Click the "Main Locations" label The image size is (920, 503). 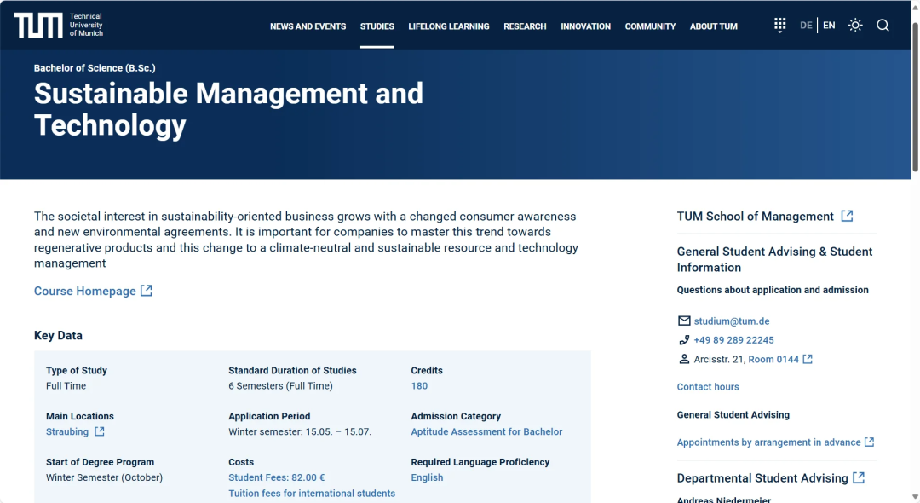(x=80, y=416)
